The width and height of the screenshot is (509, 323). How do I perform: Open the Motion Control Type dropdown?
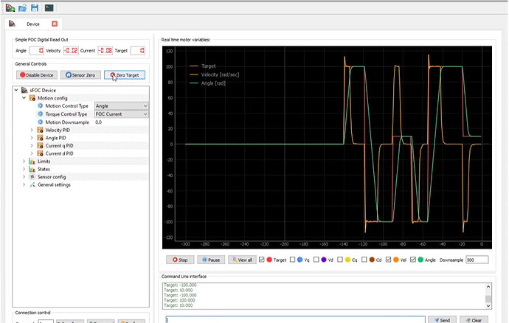click(122, 106)
